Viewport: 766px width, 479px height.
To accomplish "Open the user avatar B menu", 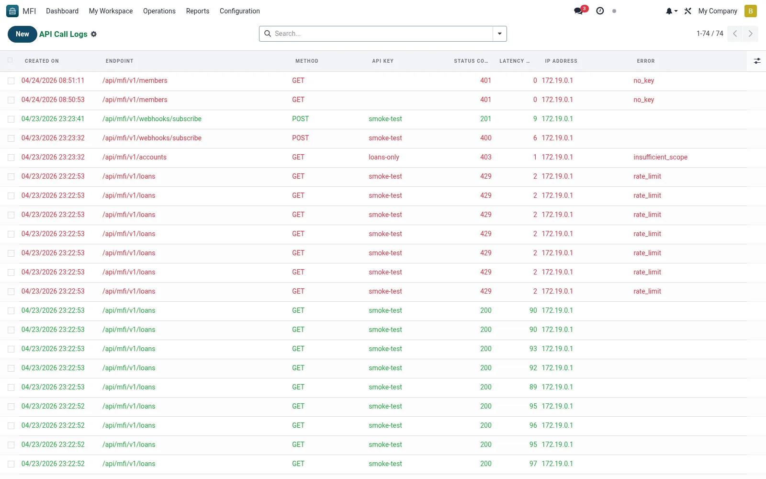I will coord(751,11).
